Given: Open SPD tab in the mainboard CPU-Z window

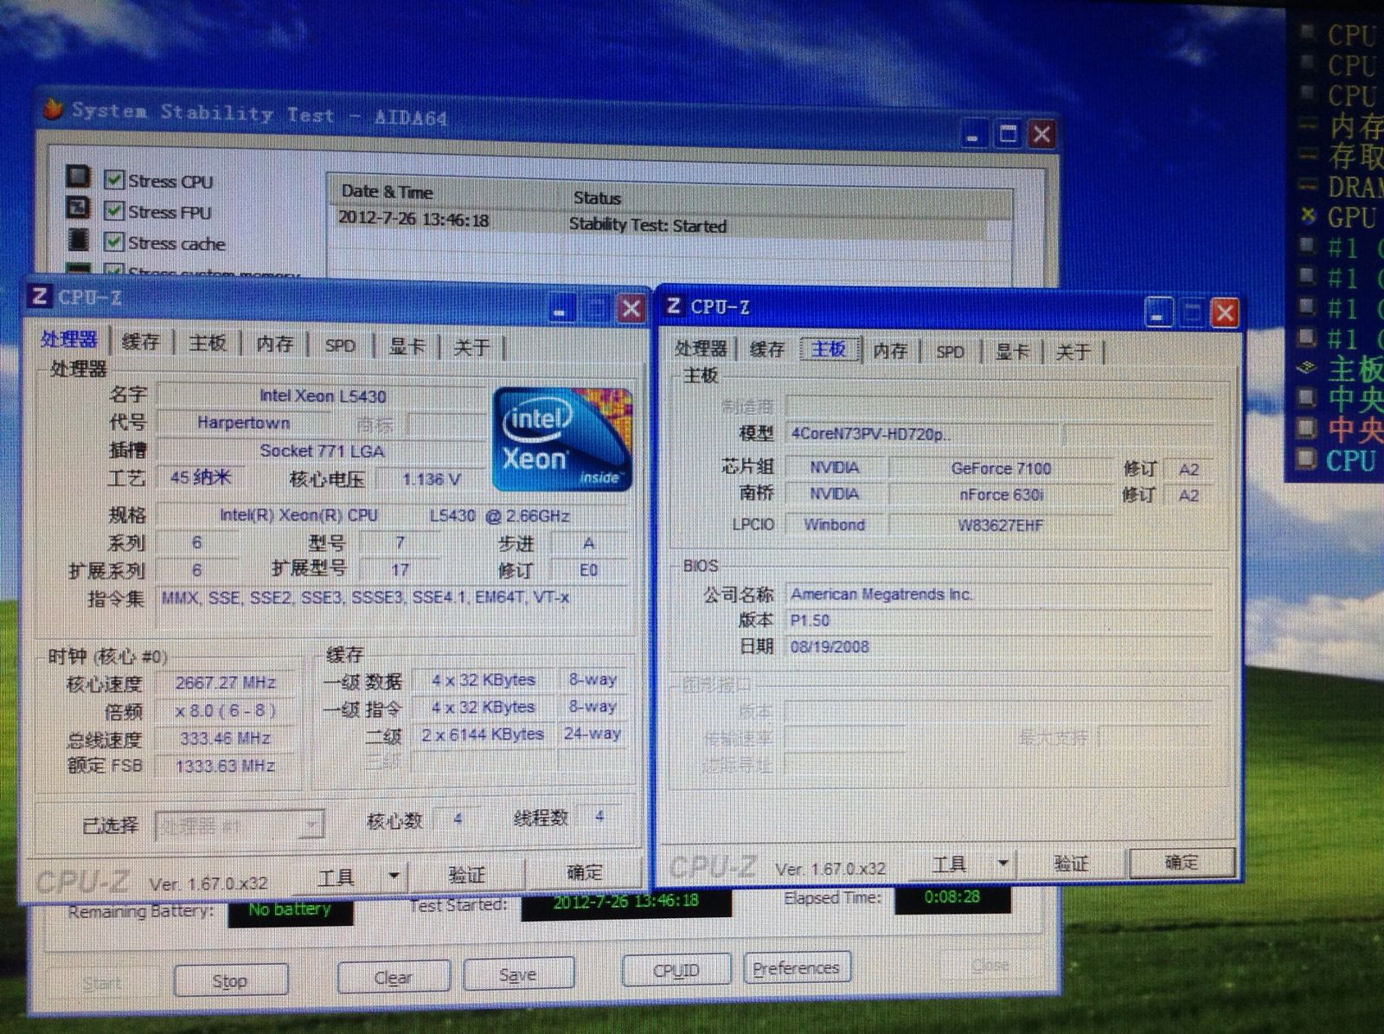Looking at the screenshot, I should point(950,351).
